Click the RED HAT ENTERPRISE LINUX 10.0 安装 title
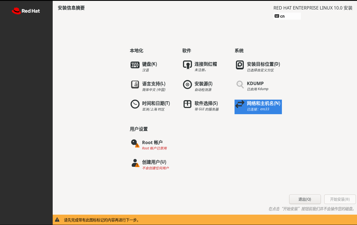Screen dimensions: 357x225 313,8
